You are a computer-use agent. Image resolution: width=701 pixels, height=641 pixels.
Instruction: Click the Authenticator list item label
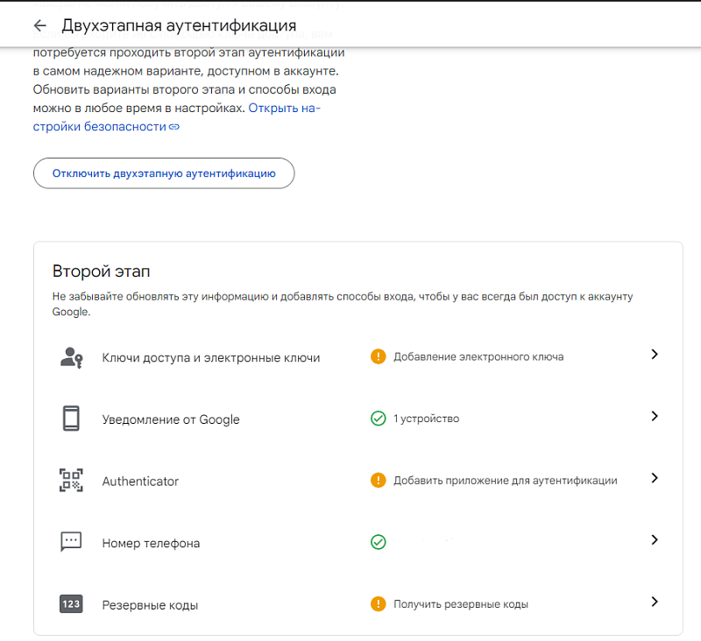140,482
